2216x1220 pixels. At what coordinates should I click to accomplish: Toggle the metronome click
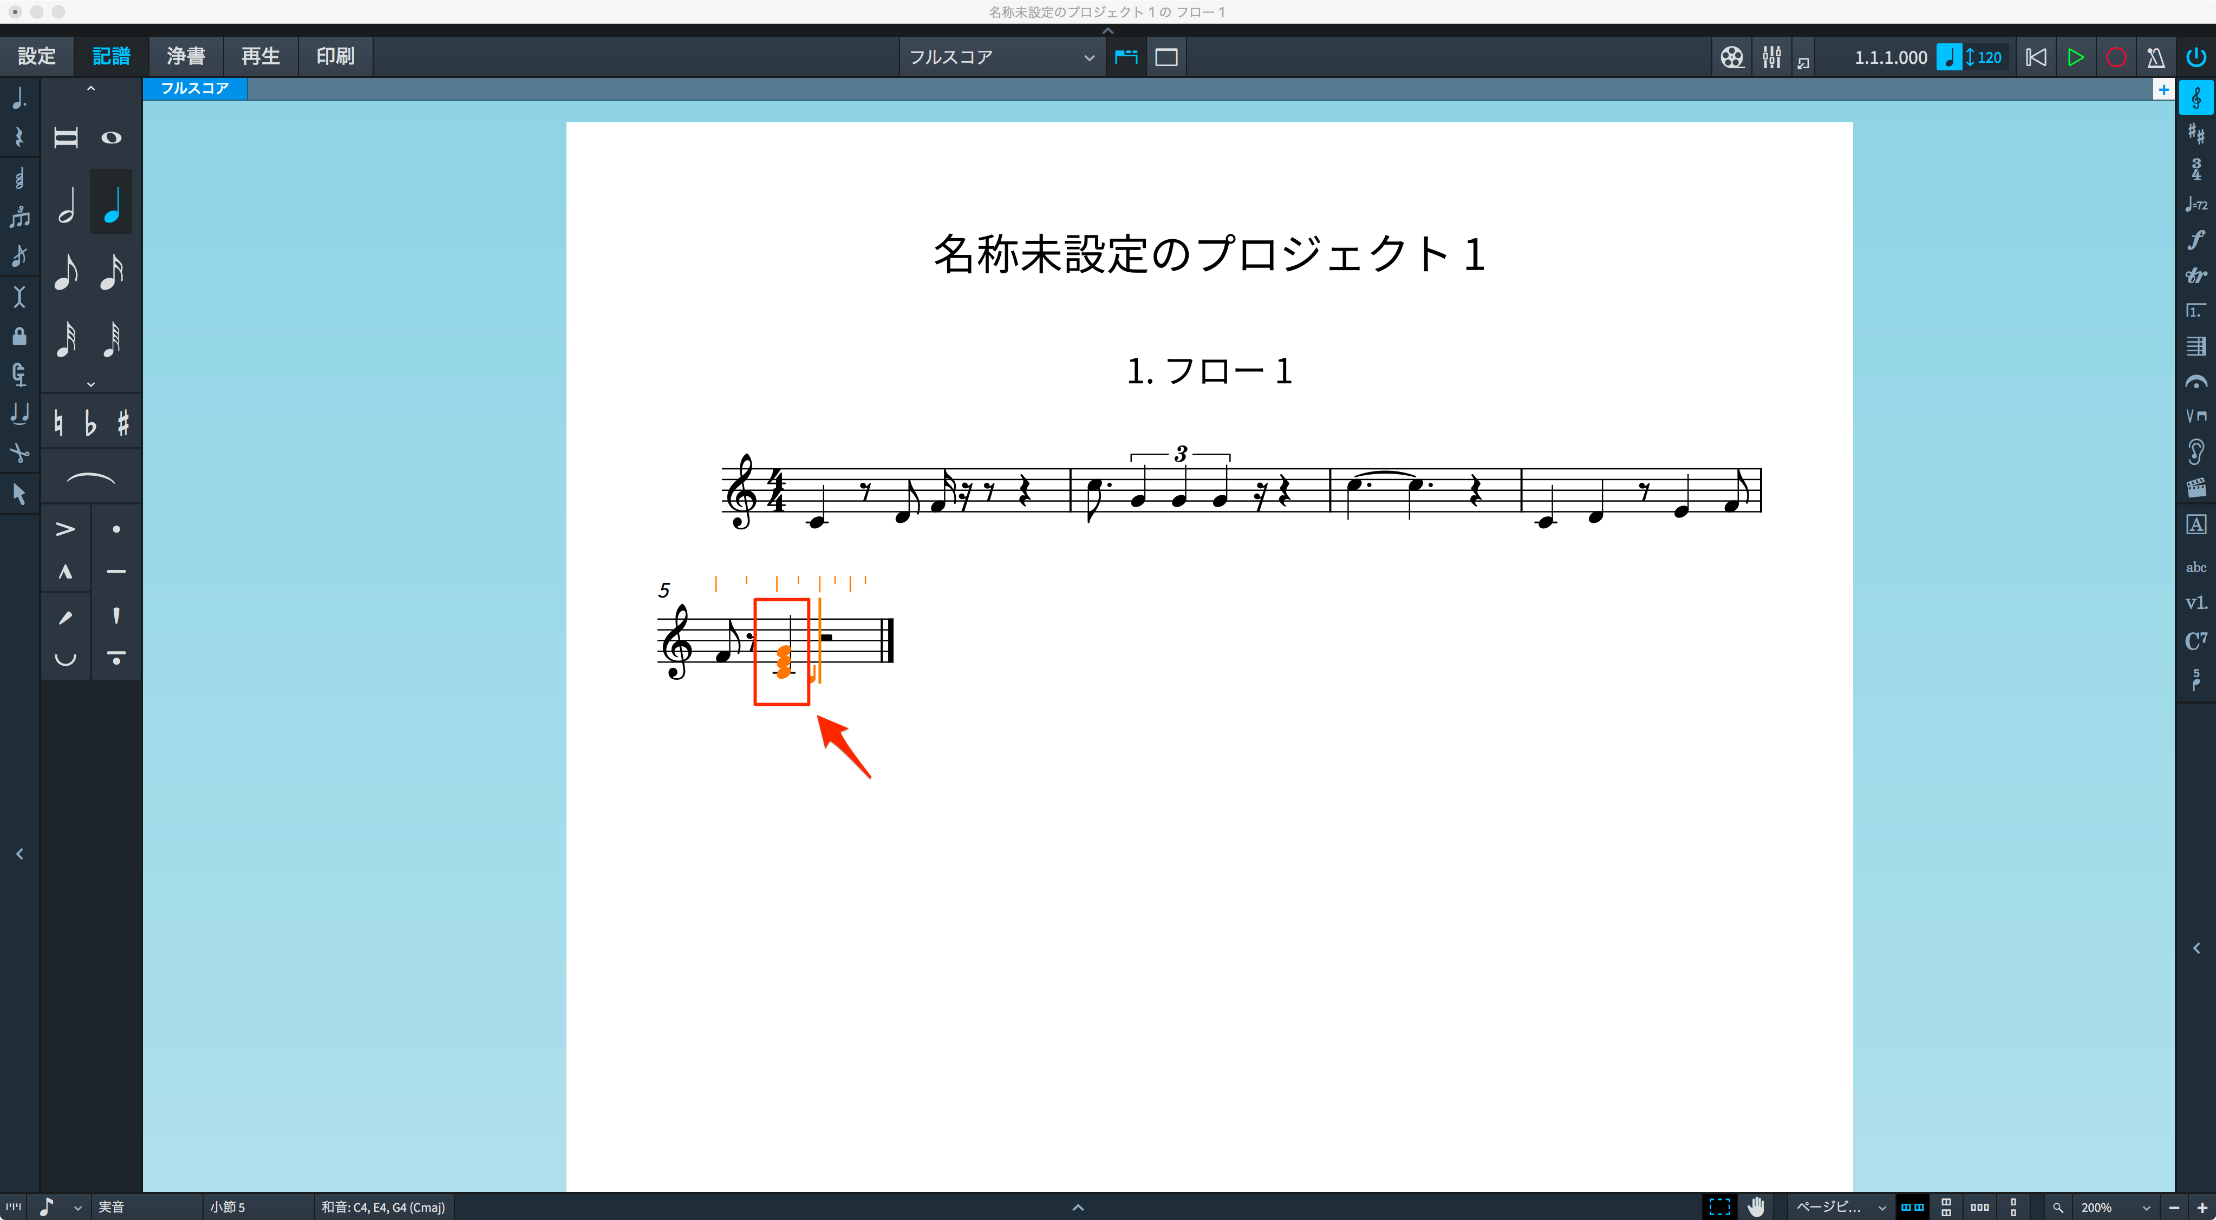pos(2156,57)
